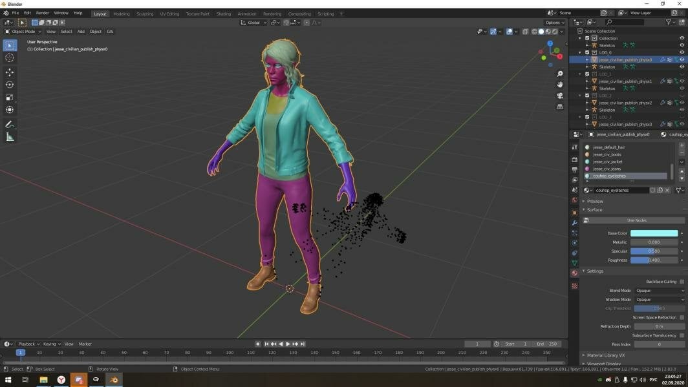Image resolution: width=688 pixels, height=387 pixels.
Task: Jump to the timeline end frame
Action: (303, 344)
